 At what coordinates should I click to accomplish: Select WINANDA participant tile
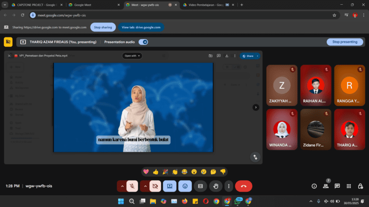tap(282, 129)
